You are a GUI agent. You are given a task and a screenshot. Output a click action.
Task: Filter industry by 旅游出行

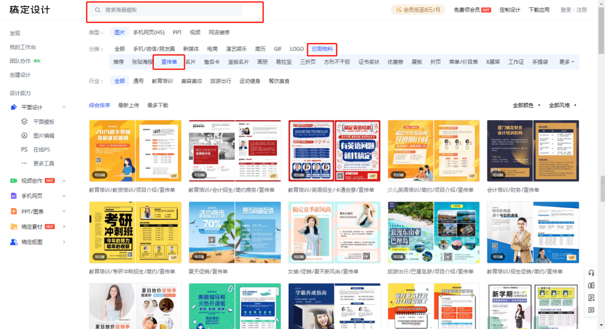(x=221, y=81)
